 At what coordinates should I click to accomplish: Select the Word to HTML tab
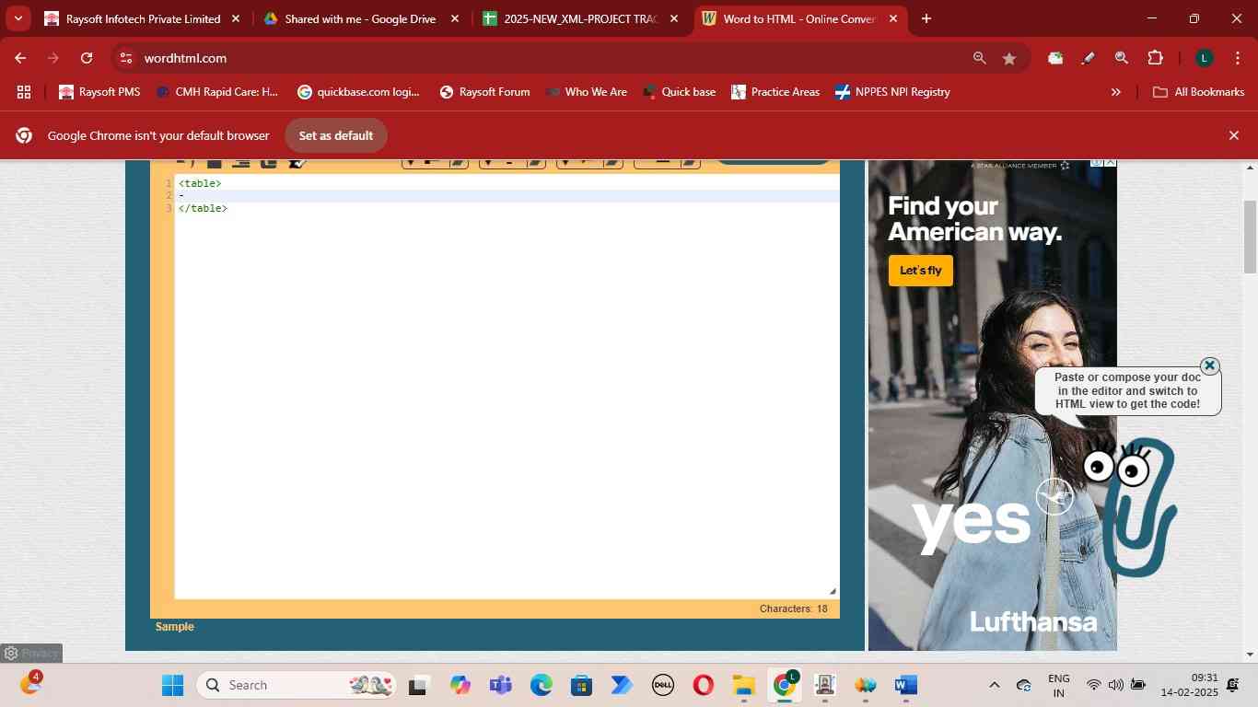[798, 18]
